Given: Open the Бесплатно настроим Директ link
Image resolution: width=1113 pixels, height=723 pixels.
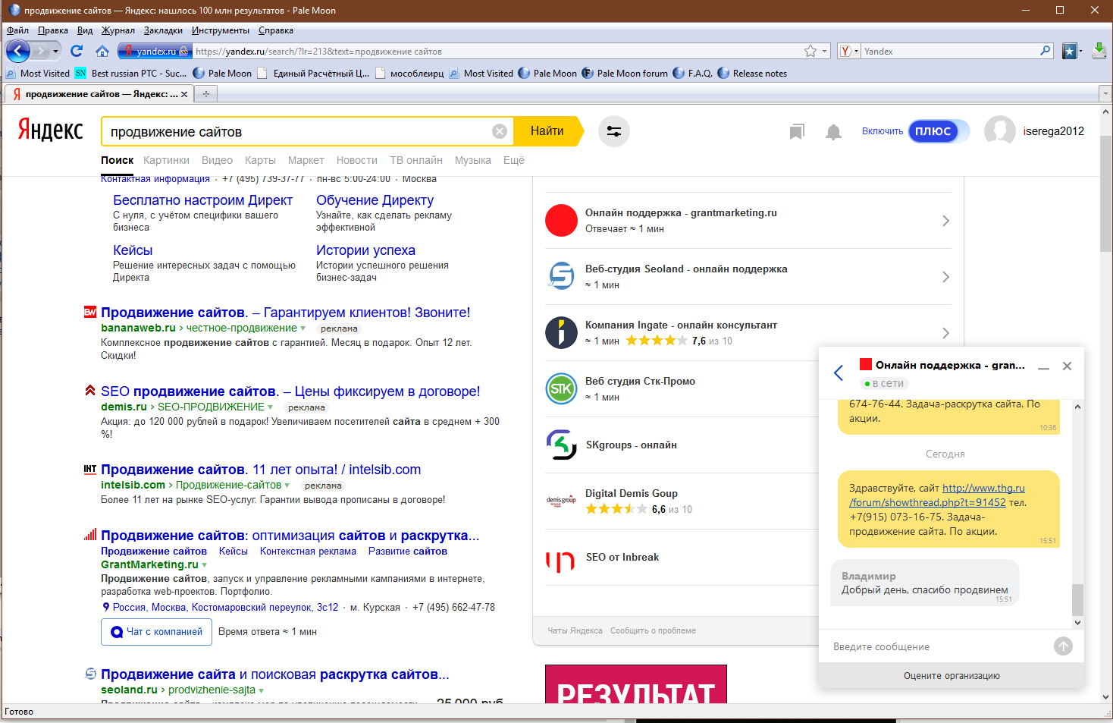Looking at the screenshot, I should [x=202, y=200].
